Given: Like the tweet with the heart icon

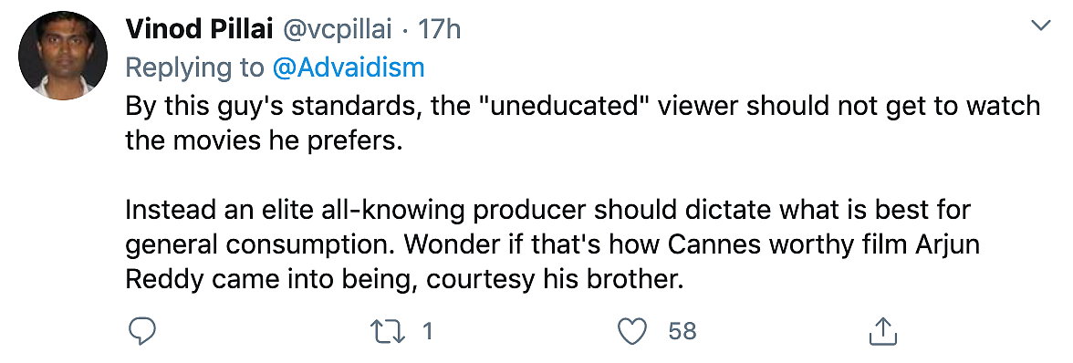Looking at the screenshot, I should coord(632,332).
